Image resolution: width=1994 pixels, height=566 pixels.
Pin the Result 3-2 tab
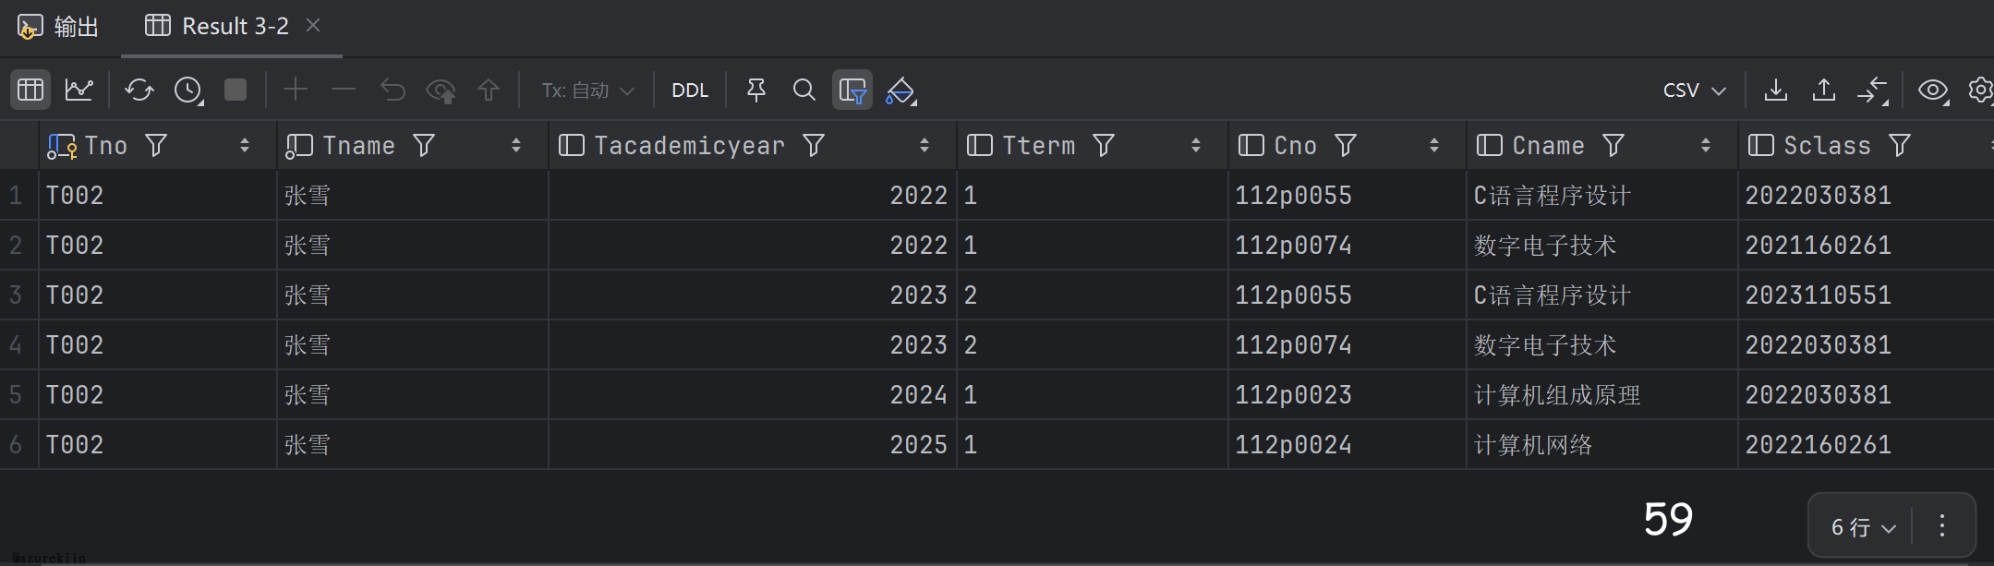point(756,90)
